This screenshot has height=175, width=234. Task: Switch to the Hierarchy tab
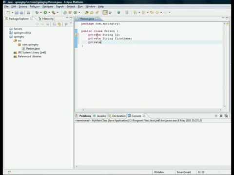point(46,19)
